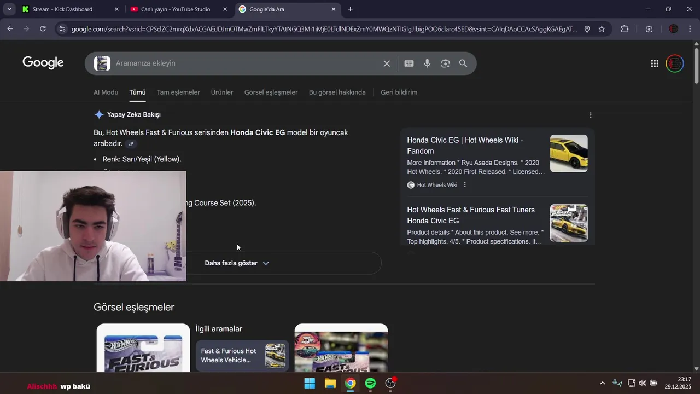Open Hot Wheels Fast & Furious Fast Tuners result
The image size is (700, 394).
click(471, 215)
